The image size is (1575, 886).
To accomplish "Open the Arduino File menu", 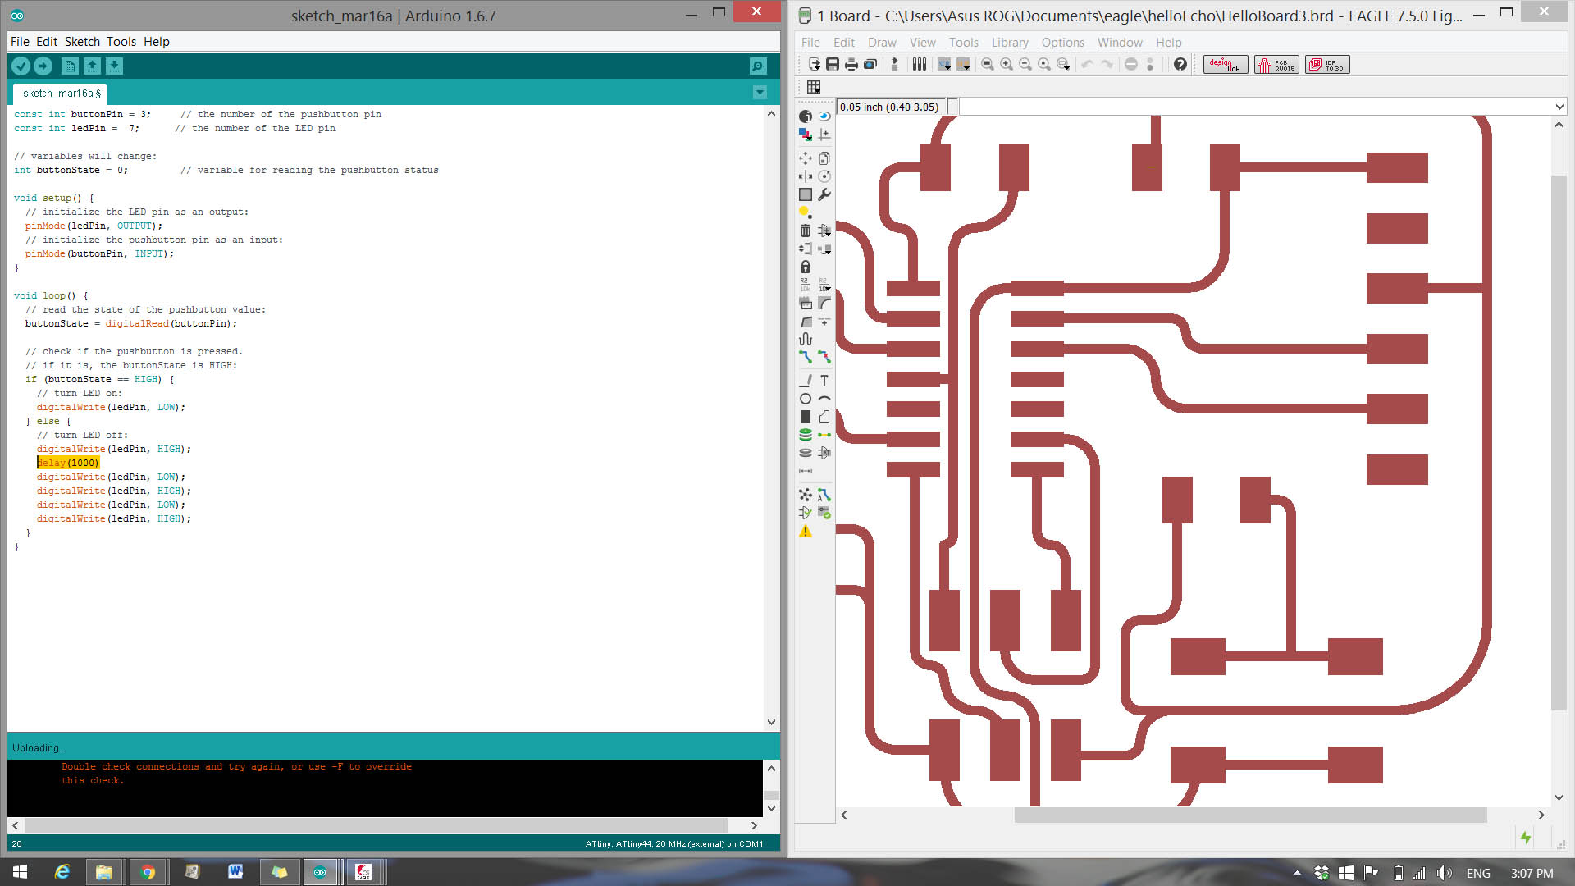I will point(20,42).
